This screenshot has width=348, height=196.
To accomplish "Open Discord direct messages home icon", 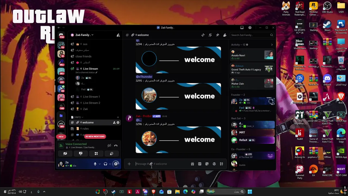I will 61,35.
